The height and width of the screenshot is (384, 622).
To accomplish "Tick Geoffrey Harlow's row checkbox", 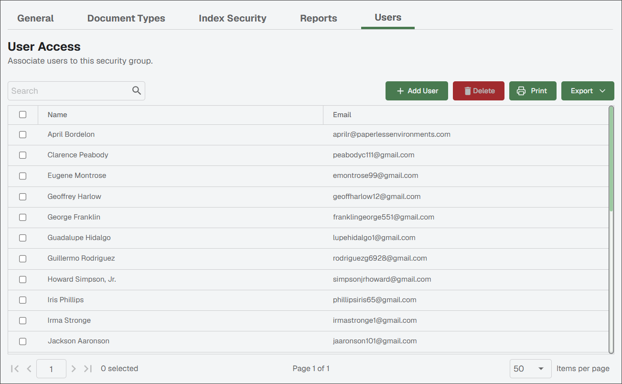I will 22,197.
